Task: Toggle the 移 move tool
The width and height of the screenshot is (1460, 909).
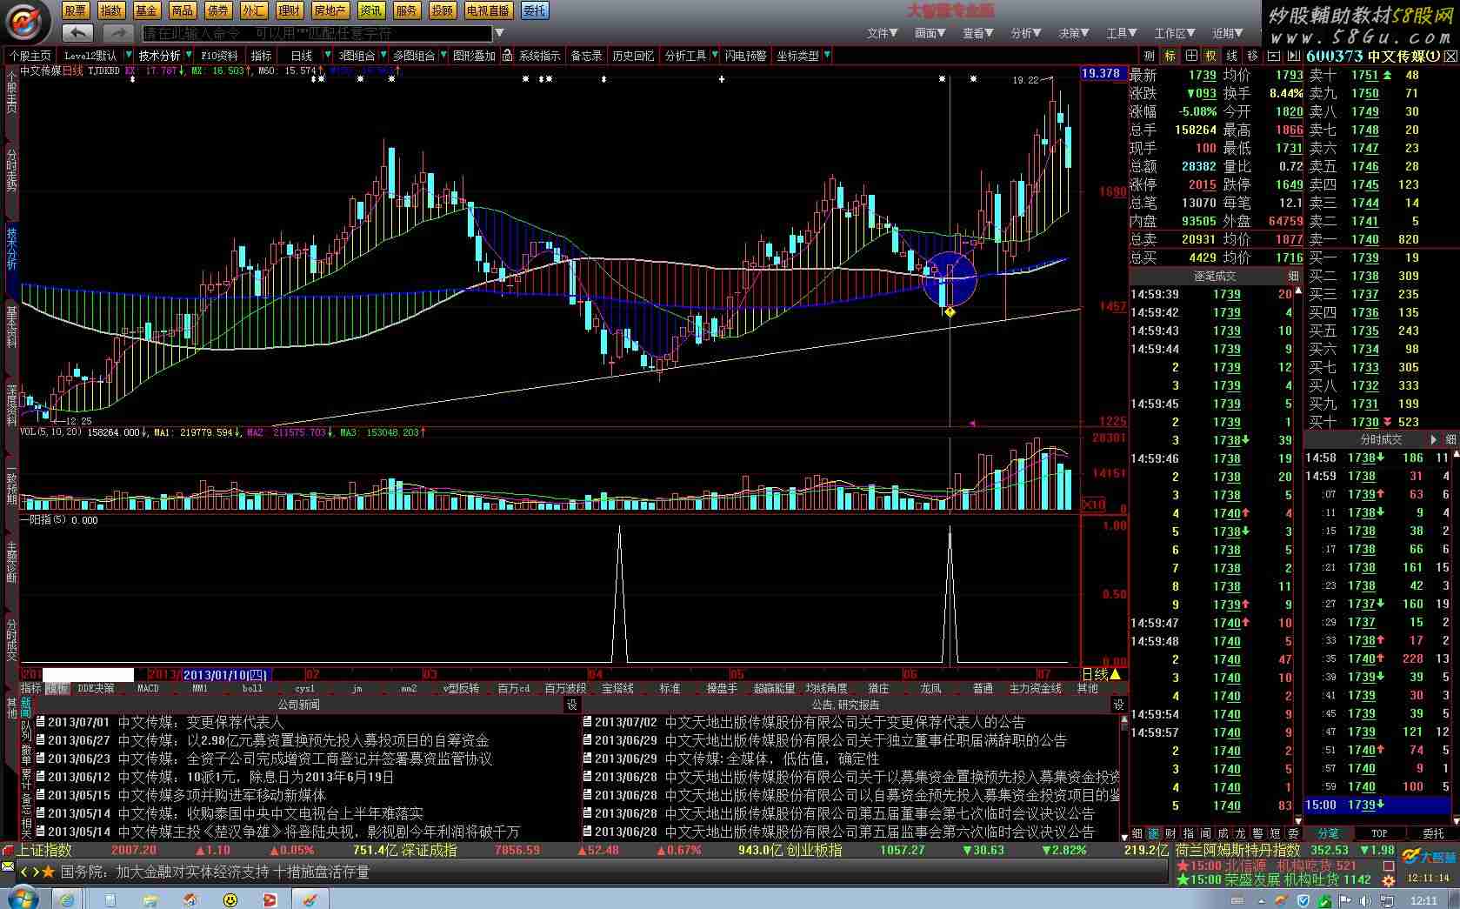Action: [1252, 56]
